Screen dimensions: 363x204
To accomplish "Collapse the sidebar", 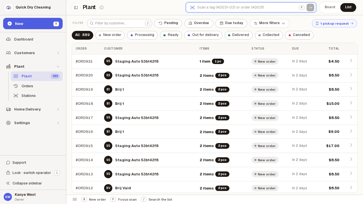I will pyautogui.click(x=33, y=183).
